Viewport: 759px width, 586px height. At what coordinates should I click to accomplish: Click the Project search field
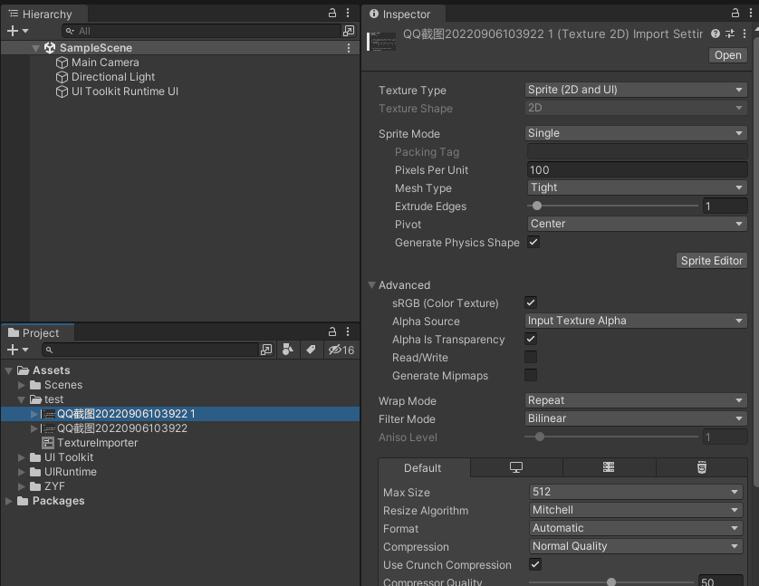click(x=150, y=350)
